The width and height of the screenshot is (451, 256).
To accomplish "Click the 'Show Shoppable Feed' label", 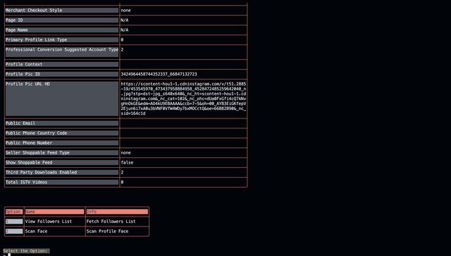I will click(29, 162).
